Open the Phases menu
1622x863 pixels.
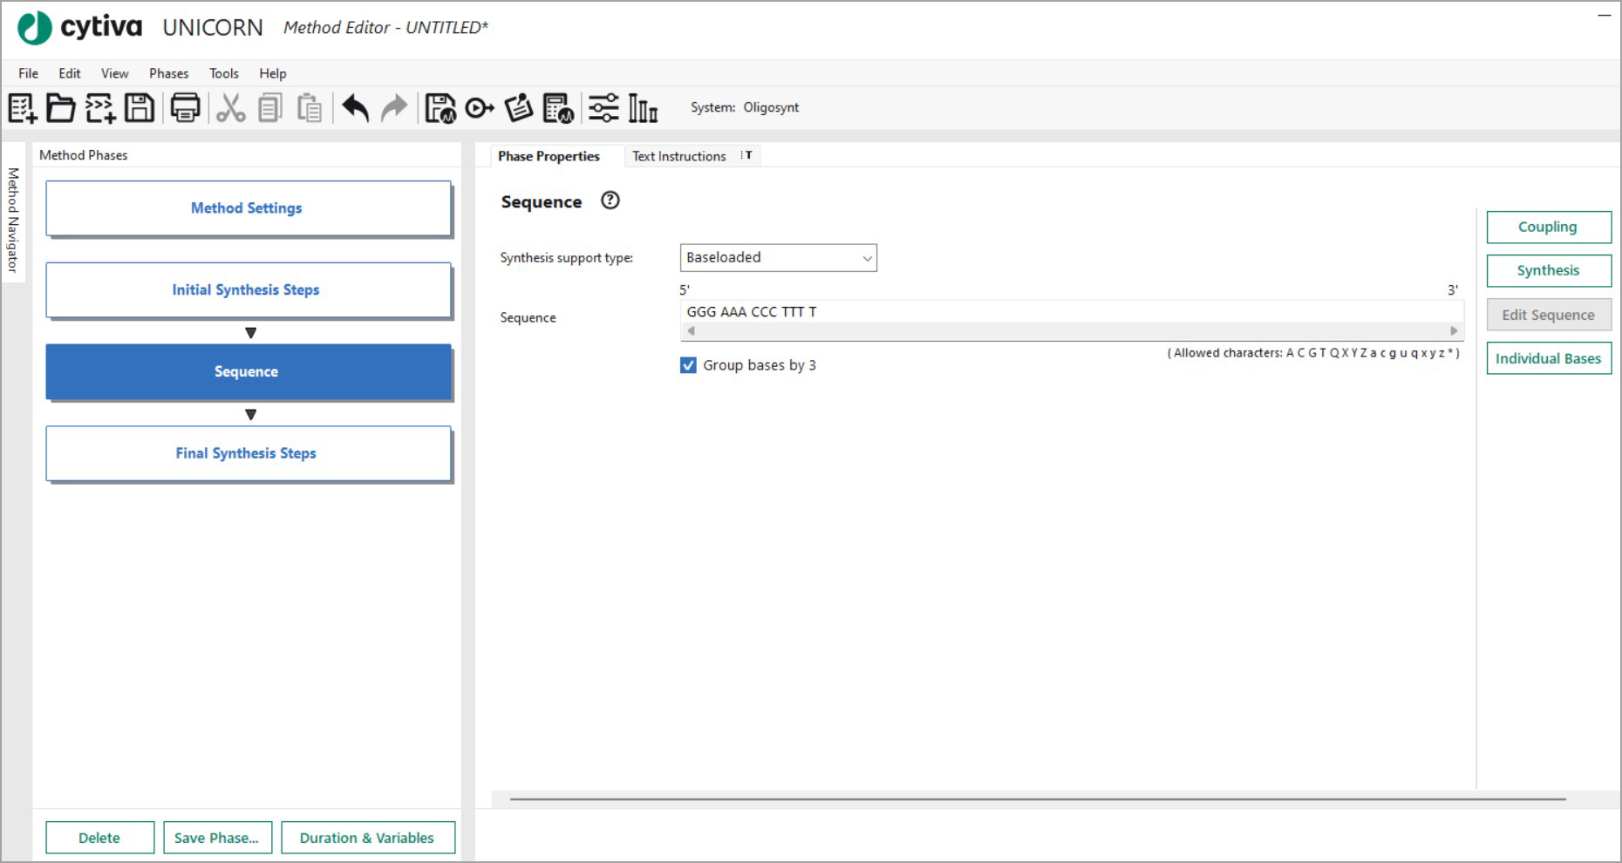[168, 73]
